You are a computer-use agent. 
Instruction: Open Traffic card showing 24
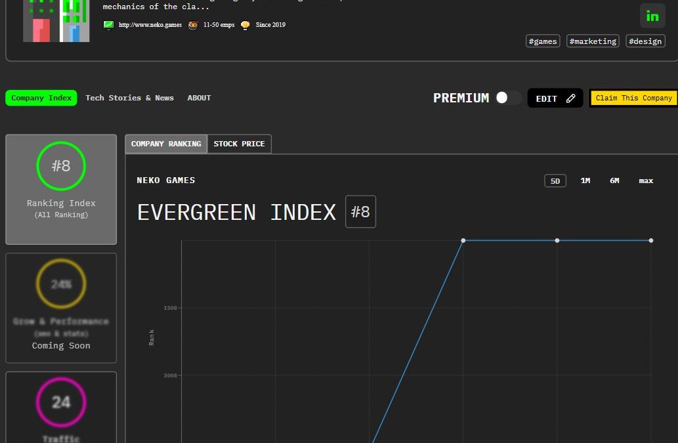point(61,407)
